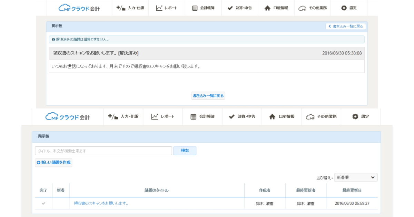This screenshot has height=217, width=414.
Task: Click 書き込み一覧に戻る button at top right
Action: (x=346, y=27)
